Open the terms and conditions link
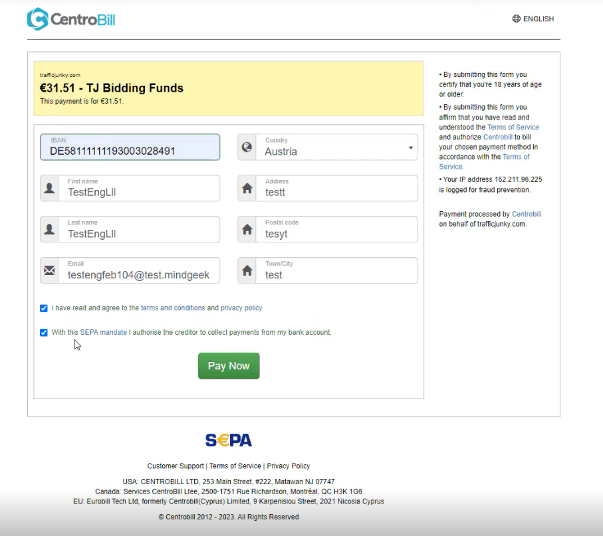Viewport: 603px width, 536px height. [x=173, y=308]
